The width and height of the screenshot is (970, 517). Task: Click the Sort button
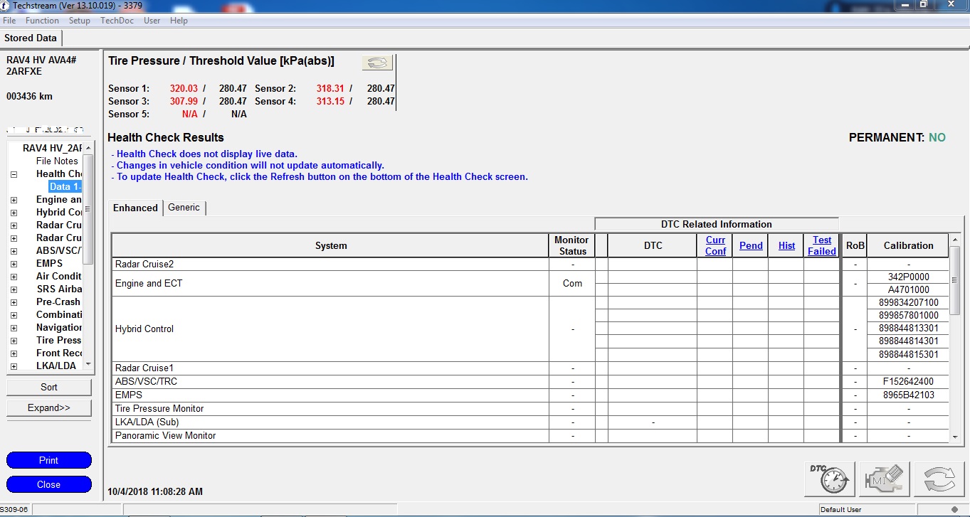49,388
